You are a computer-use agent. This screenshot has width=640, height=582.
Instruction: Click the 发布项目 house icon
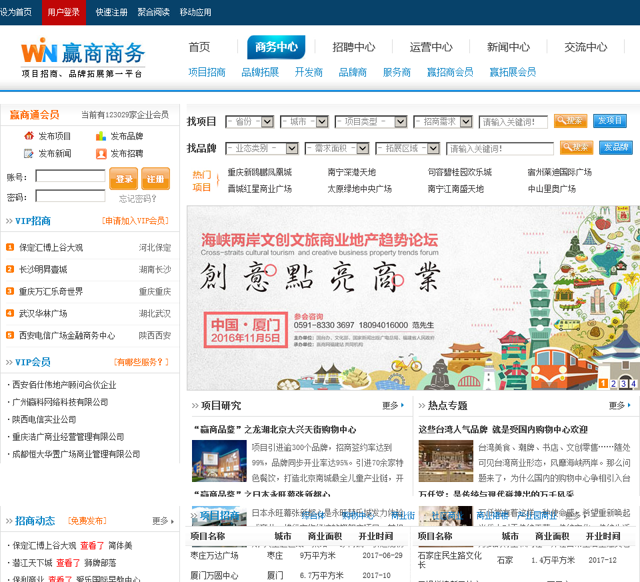click(29, 136)
